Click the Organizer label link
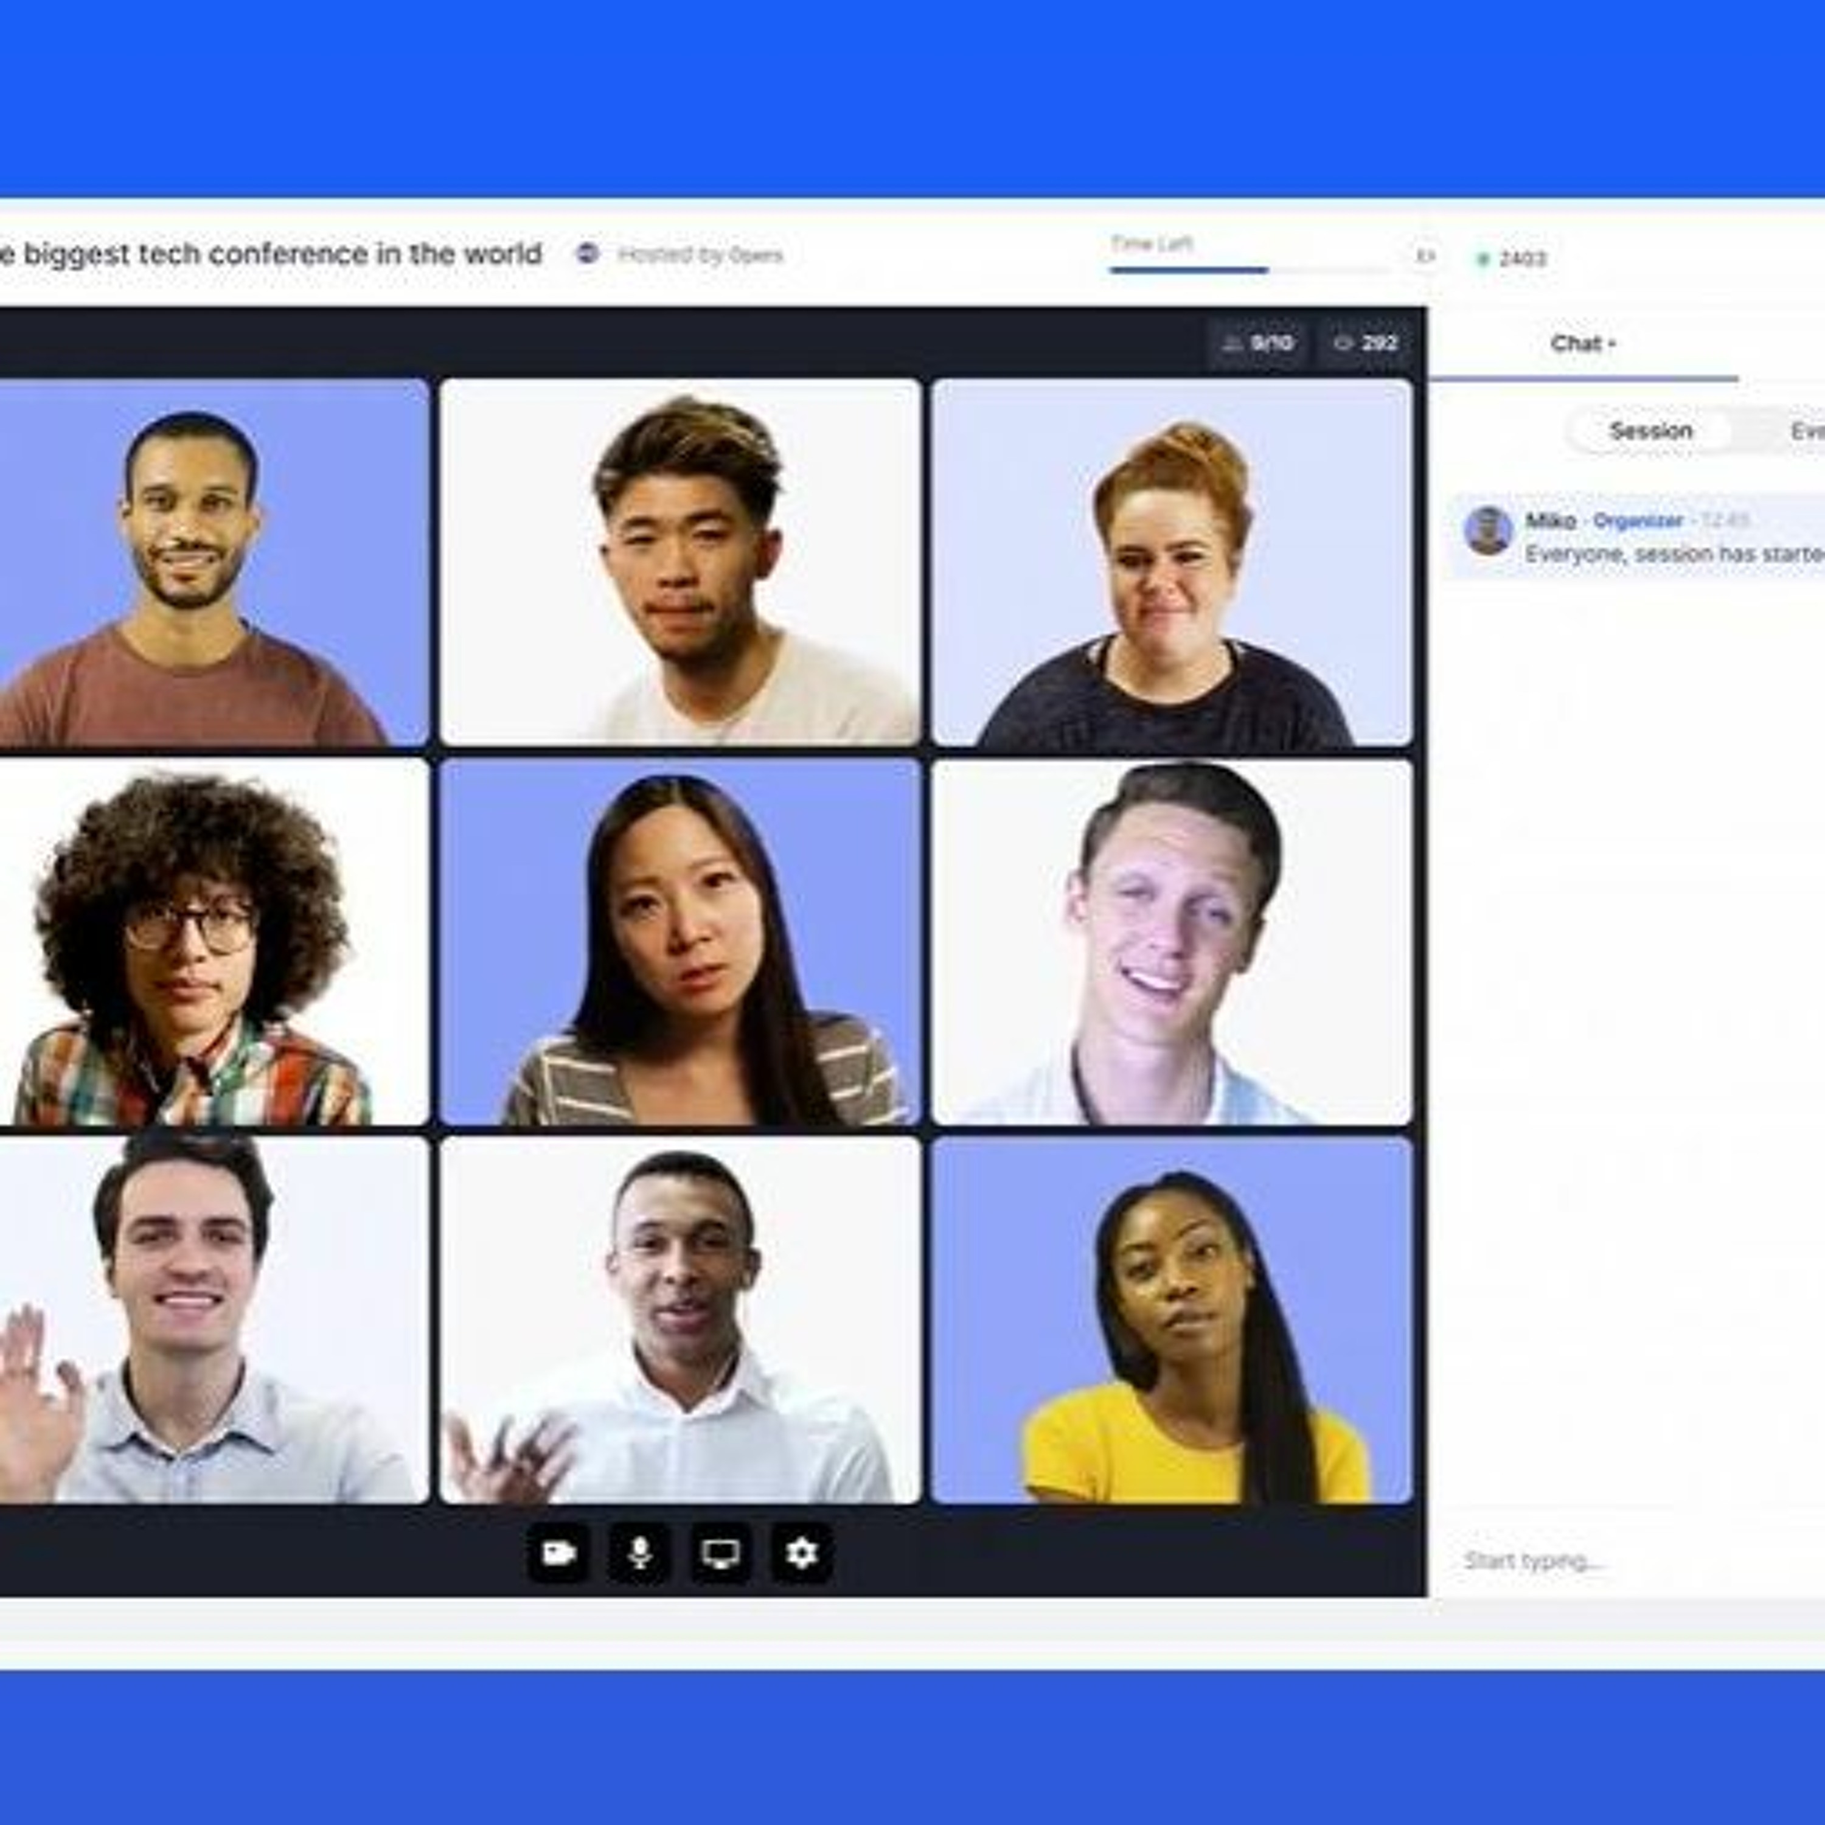 point(1637,521)
